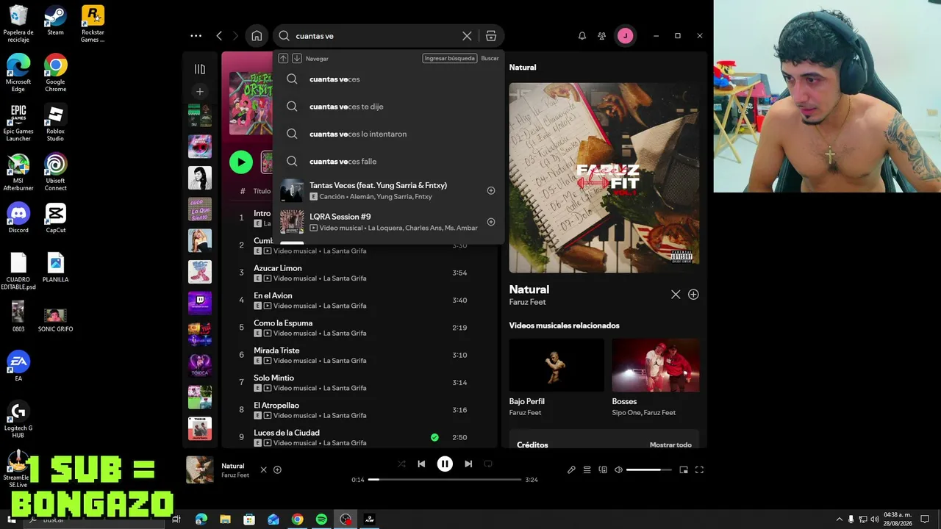Pause the current song
The width and height of the screenshot is (941, 529).
click(445, 464)
